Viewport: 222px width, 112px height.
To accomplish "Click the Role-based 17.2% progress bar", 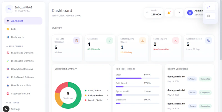I will [138, 87].
